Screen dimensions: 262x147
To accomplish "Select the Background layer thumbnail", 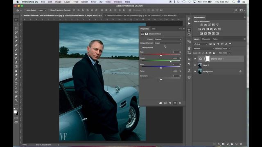I will click(200, 71).
